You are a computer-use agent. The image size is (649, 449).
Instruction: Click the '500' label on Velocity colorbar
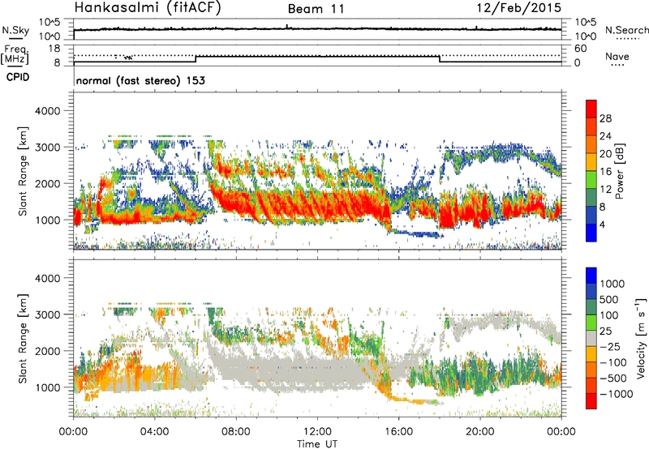609,299
